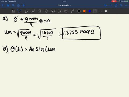The height and width of the screenshot is (97, 129).
Task: Open the thumbnail grid view
Action: click(x=8, y=5)
